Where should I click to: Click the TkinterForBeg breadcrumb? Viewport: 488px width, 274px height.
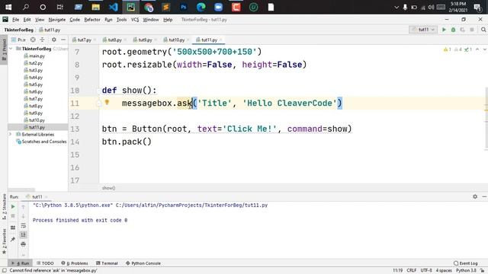tap(18, 30)
